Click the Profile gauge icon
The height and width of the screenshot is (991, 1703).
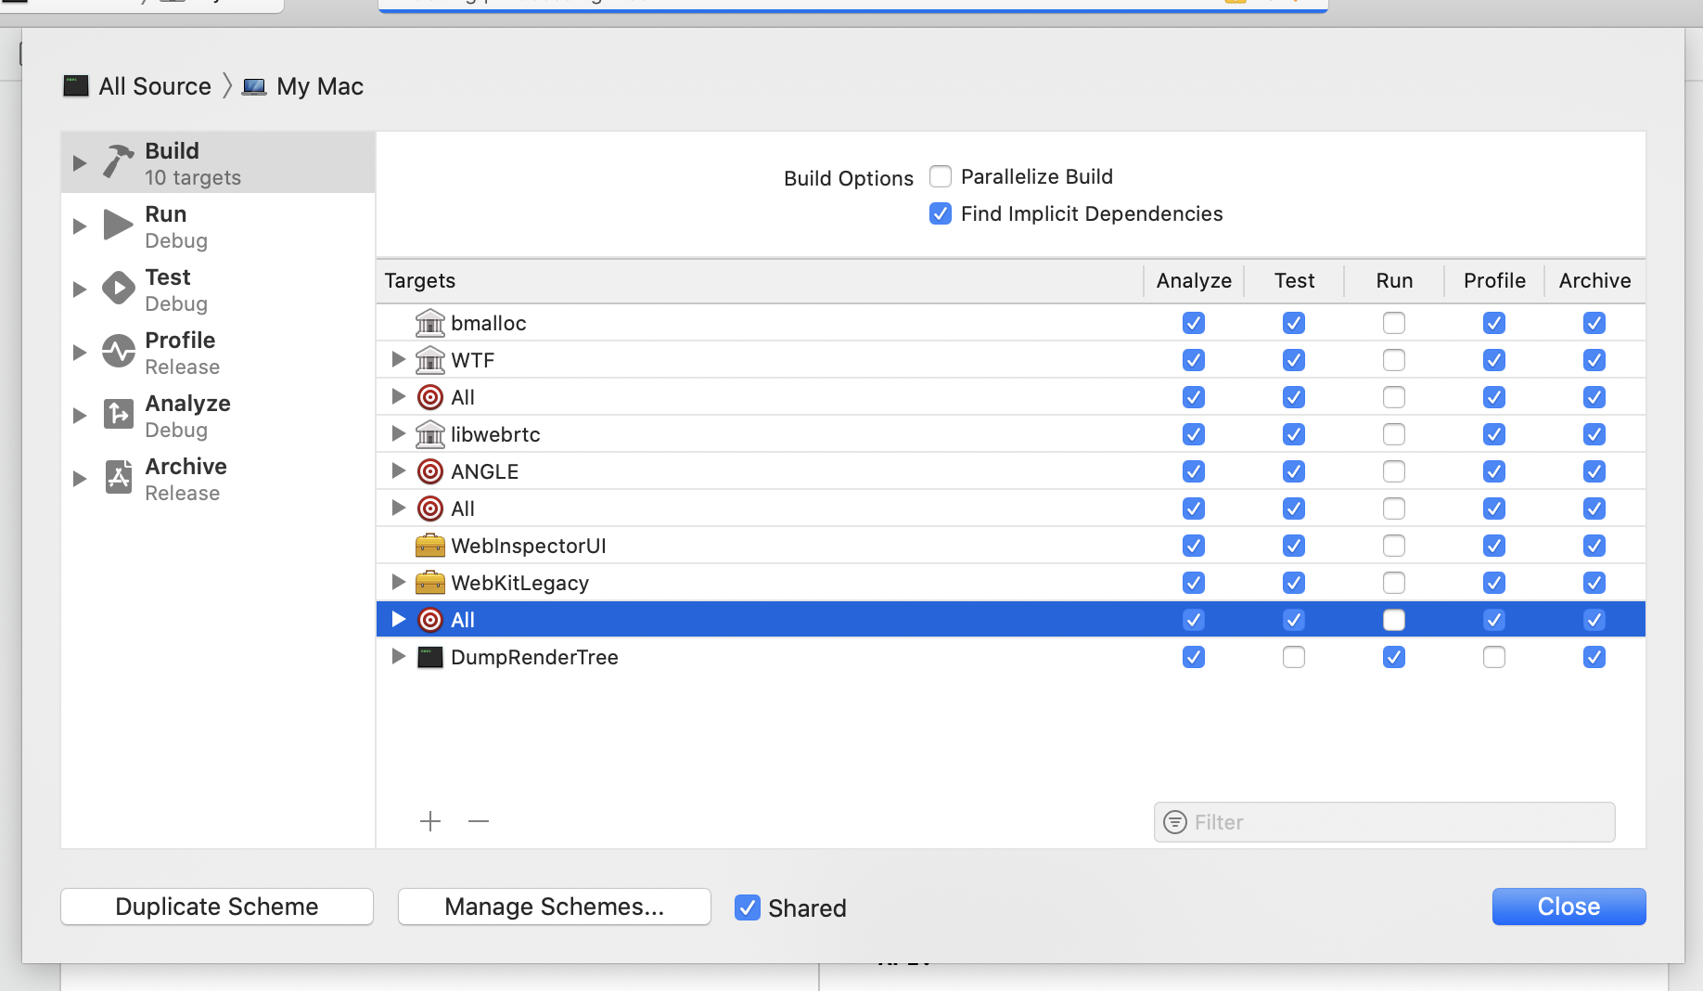[x=117, y=351]
